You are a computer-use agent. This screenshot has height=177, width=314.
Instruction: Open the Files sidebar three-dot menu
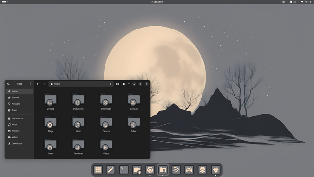[x=30, y=84]
